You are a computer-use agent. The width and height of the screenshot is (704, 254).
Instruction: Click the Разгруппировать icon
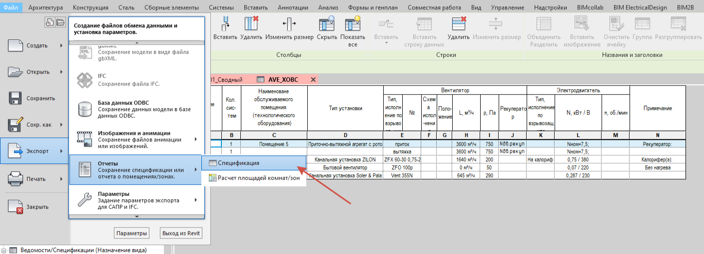click(678, 24)
